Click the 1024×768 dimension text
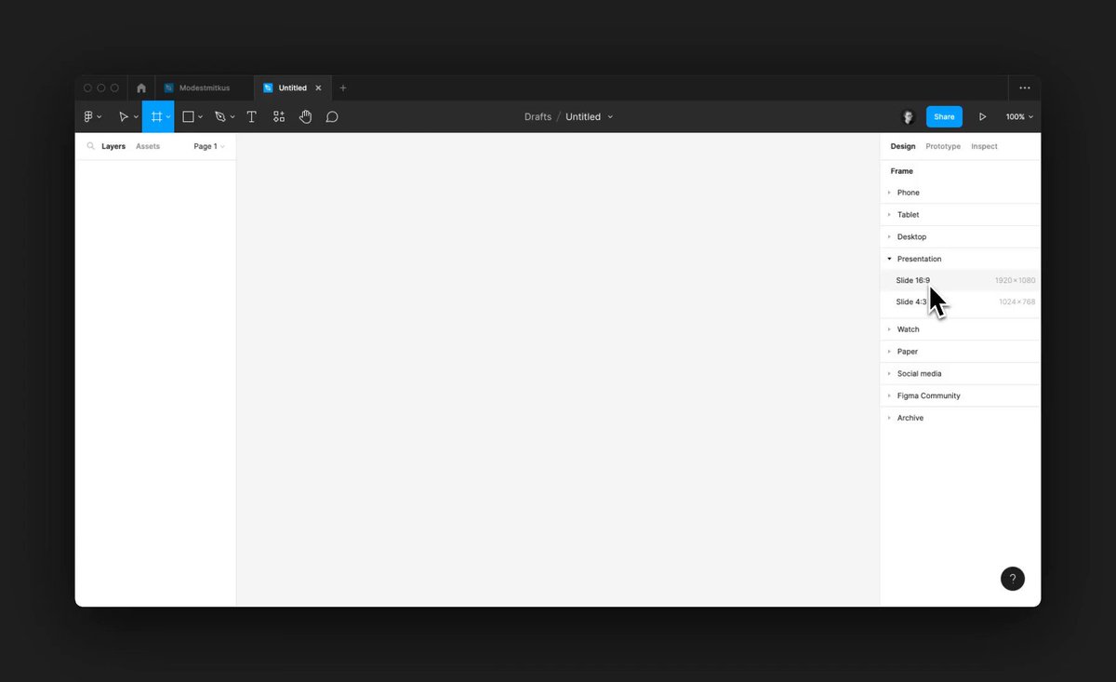The image size is (1116, 682). pos(1016,302)
